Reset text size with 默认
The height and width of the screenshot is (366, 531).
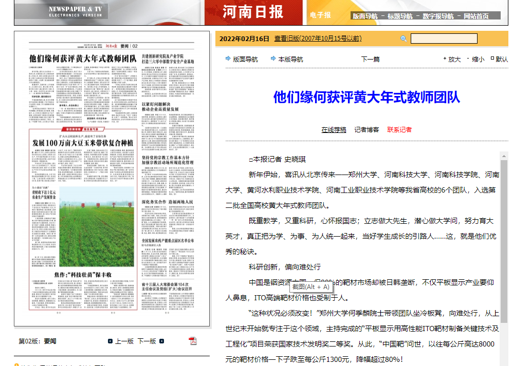pyautogui.click(x=502, y=60)
